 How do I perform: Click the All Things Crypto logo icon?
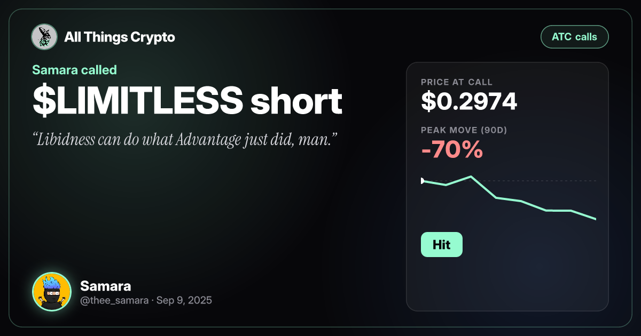click(x=44, y=37)
